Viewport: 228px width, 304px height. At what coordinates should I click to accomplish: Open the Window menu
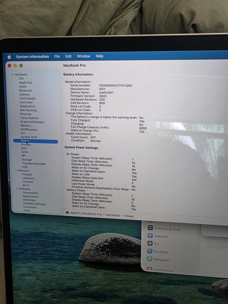[84, 56]
